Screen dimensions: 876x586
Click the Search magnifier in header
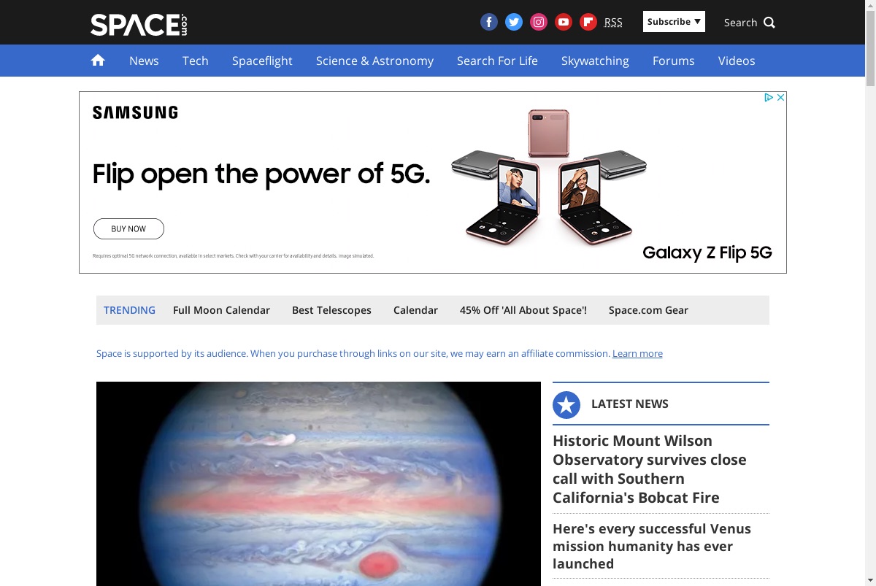tap(769, 23)
